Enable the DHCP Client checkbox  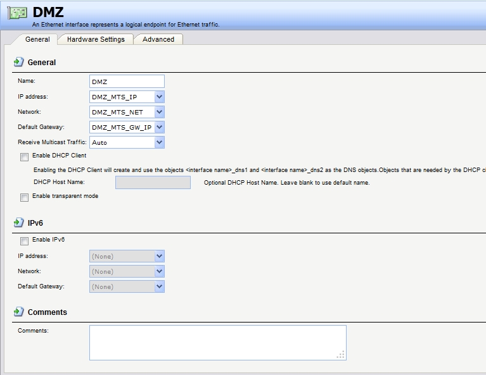tap(24, 156)
